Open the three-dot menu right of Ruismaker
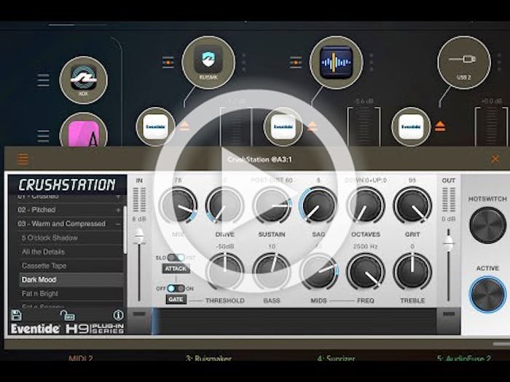510x382 pixels. tap(244, 63)
